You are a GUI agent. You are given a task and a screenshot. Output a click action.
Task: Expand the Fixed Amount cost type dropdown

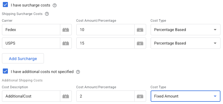[186, 96]
